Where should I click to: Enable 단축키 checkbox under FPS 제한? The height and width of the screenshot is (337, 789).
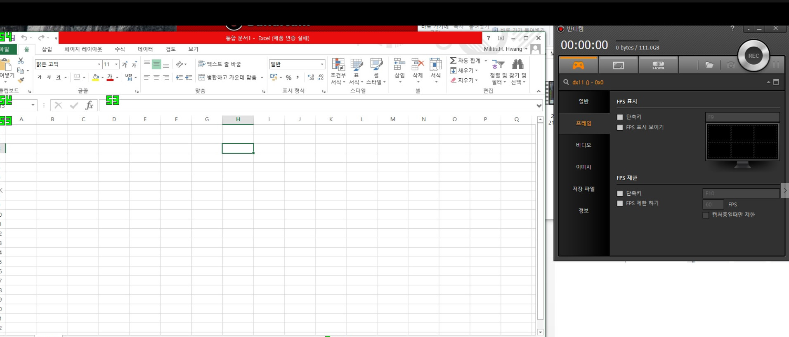(620, 193)
